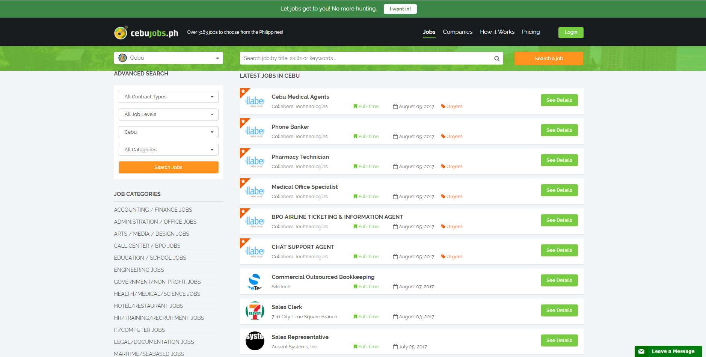See Details for Cebu Medical Agents

(559, 100)
